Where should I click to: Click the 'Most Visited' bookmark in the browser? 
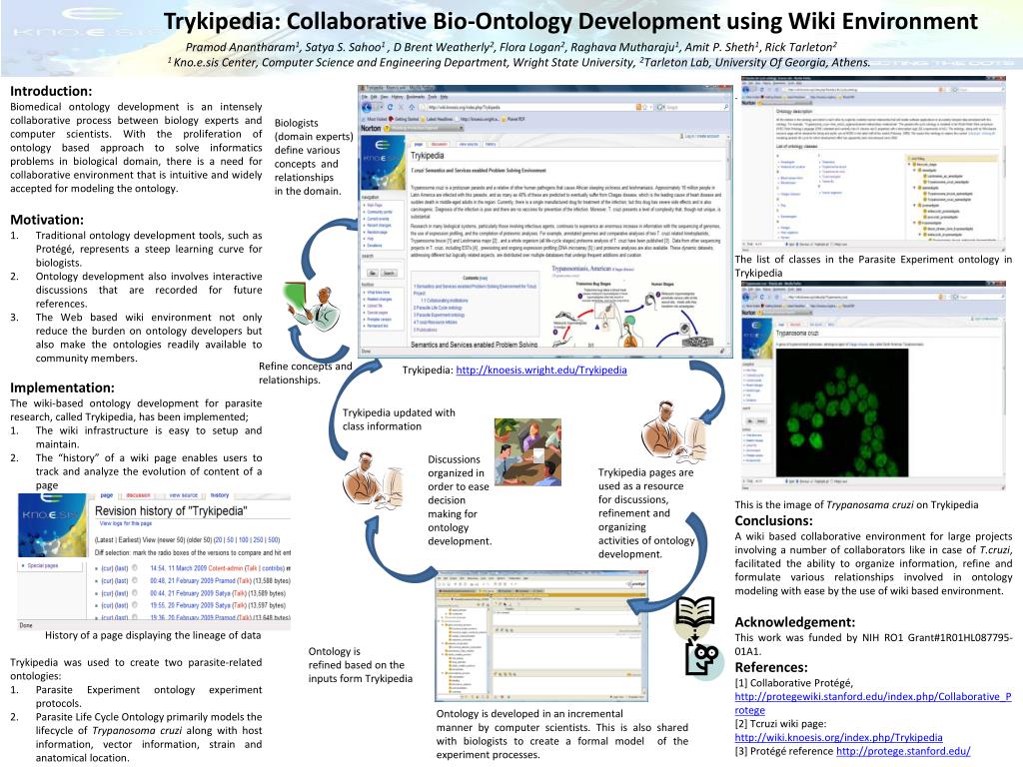[x=376, y=119]
